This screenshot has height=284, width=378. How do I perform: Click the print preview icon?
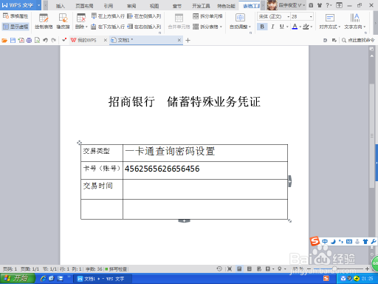37,40
